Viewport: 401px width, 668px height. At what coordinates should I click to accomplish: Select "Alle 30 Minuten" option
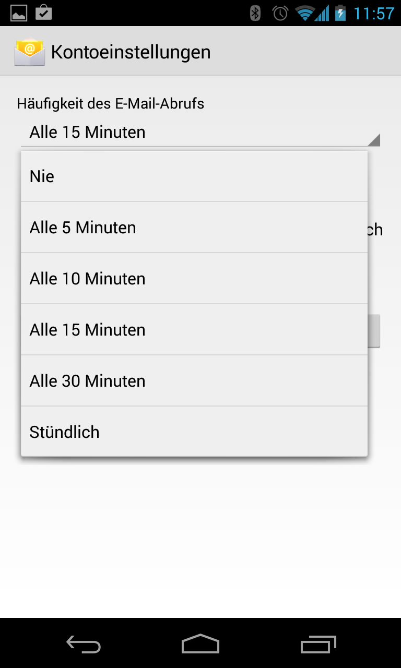[194, 381]
